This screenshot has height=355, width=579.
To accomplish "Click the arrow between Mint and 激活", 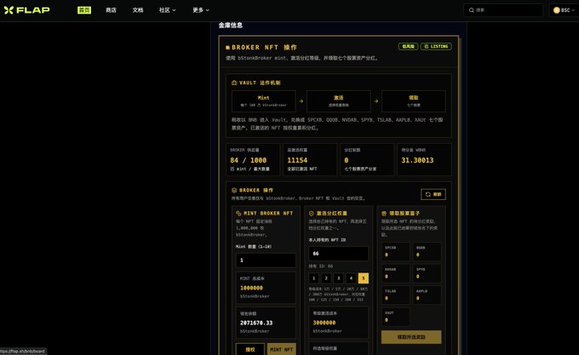I will pyautogui.click(x=301, y=100).
